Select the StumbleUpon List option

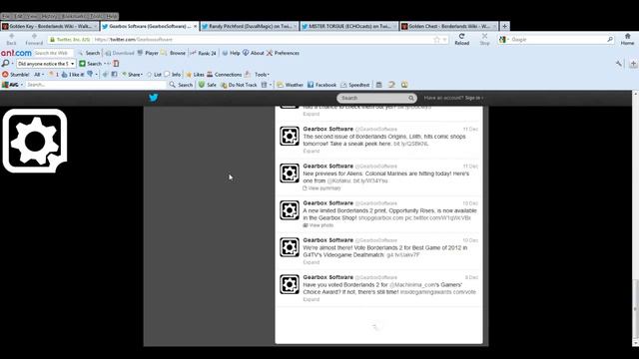coord(154,75)
